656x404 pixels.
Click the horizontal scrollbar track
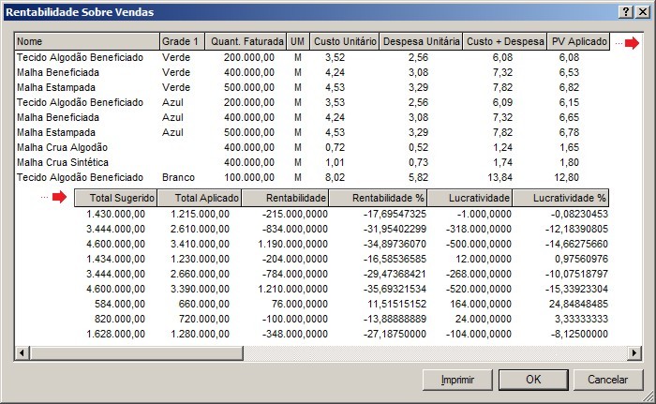pos(328,352)
